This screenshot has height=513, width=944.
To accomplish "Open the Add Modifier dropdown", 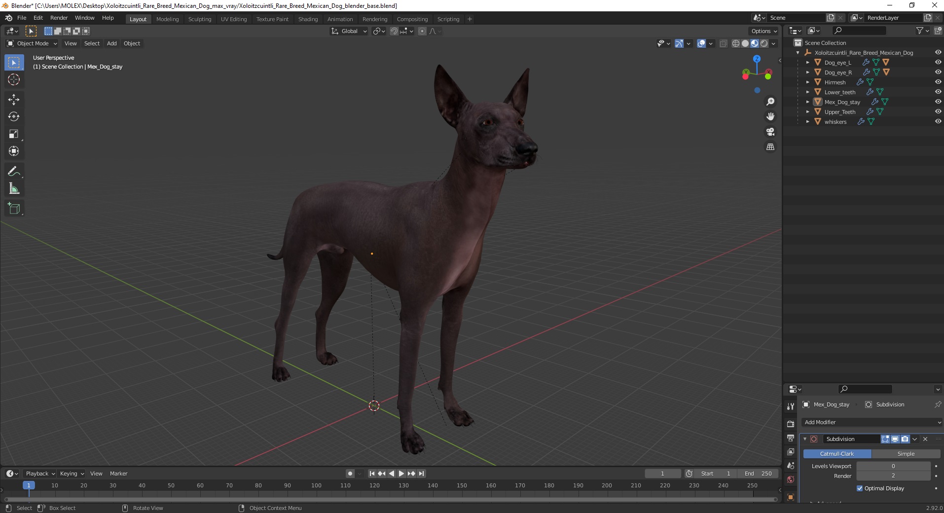I will (871, 422).
